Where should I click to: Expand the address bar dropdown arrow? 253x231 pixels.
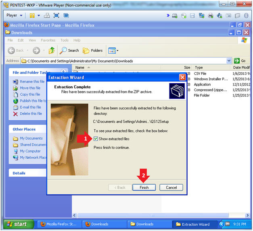pos(229,61)
